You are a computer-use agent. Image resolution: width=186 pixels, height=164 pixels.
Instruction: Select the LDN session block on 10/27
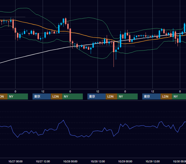pos(56,96)
